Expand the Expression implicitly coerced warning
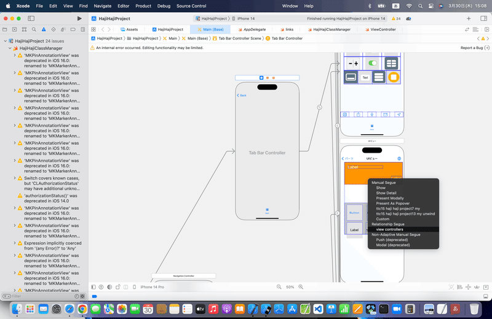Image resolution: width=492 pixels, height=319 pixels. click(x=14, y=243)
